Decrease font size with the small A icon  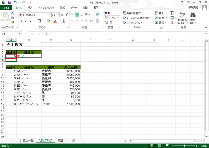[67, 15]
